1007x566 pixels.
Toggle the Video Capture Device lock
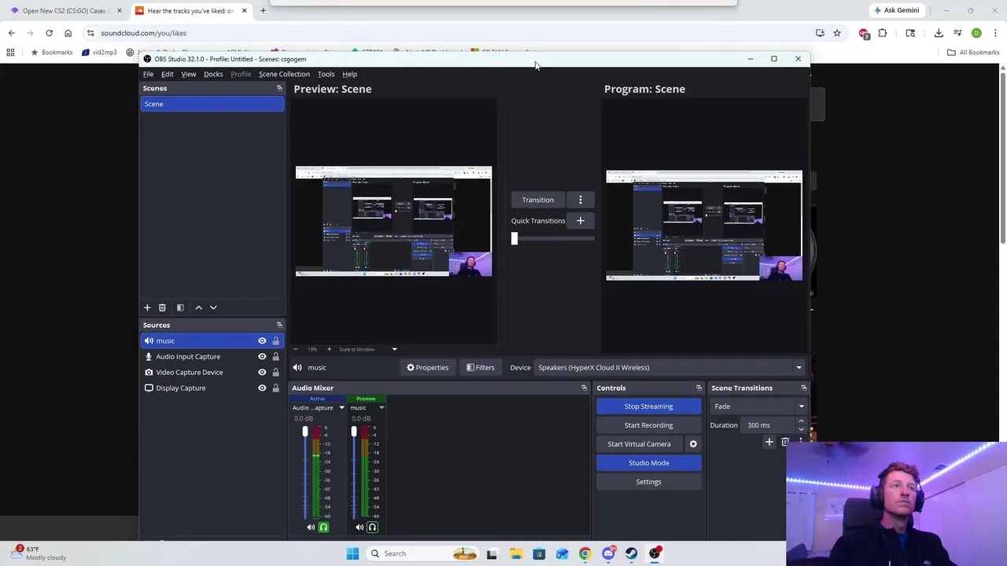(275, 373)
